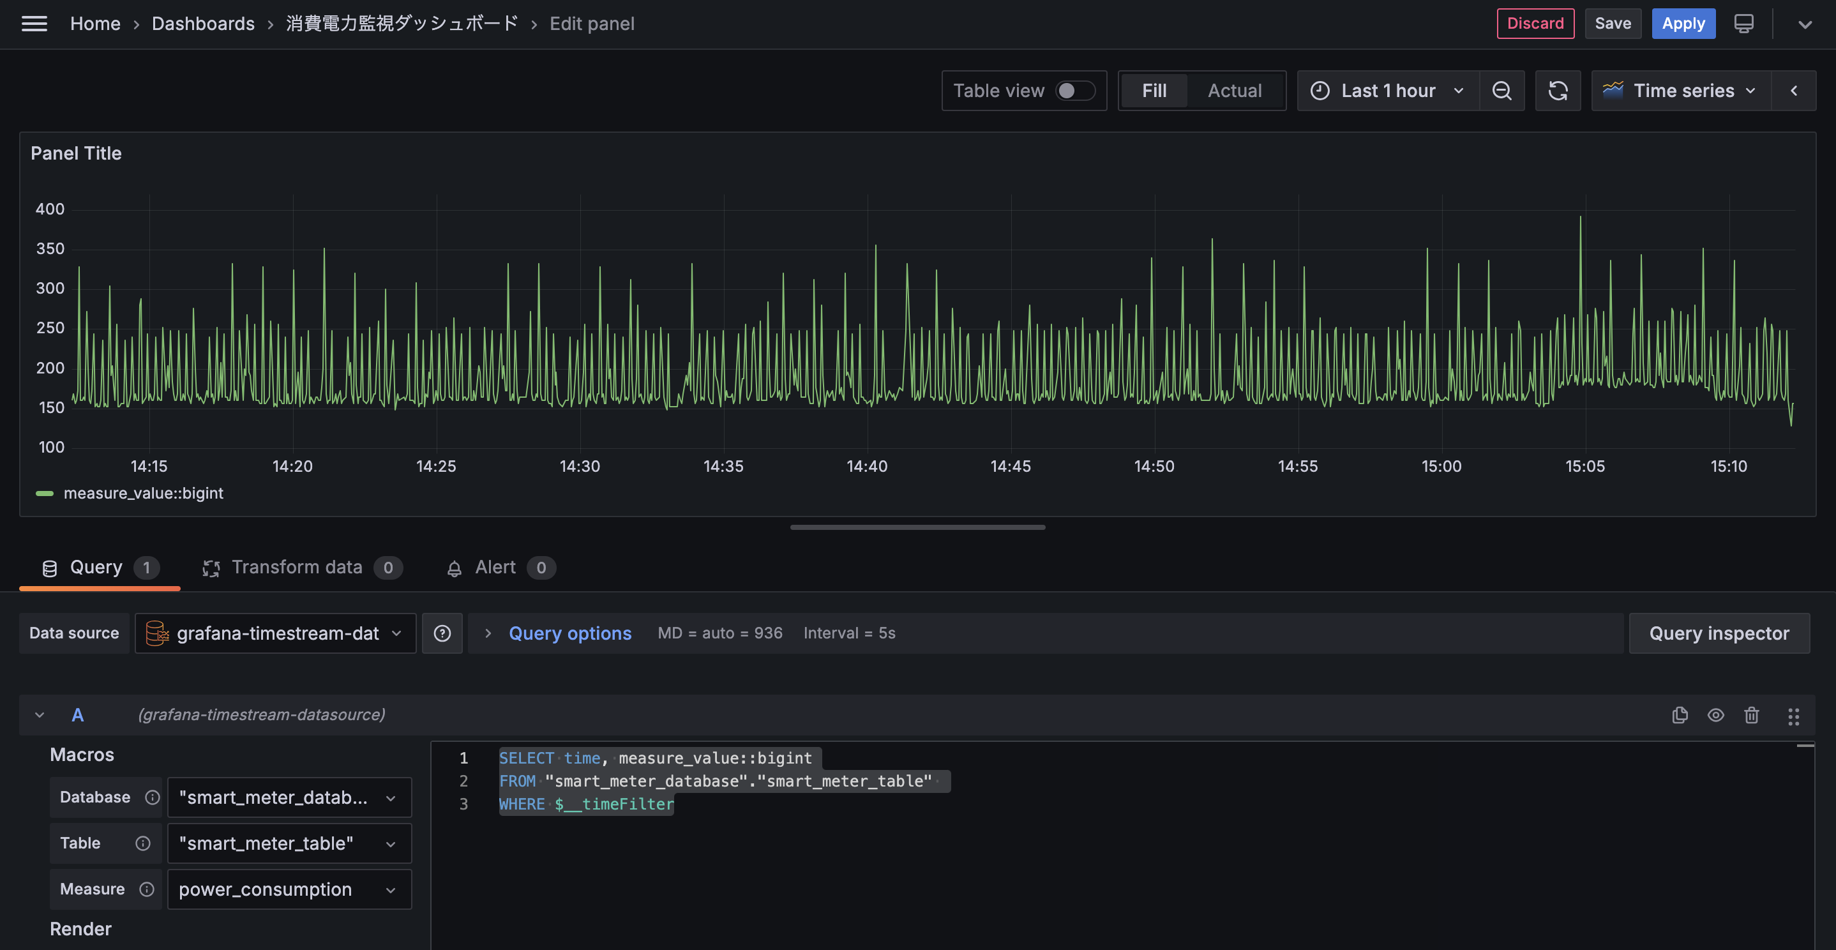Switch to the Alert tab
Image resolution: width=1836 pixels, height=950 pixels.
click(495, 568)
